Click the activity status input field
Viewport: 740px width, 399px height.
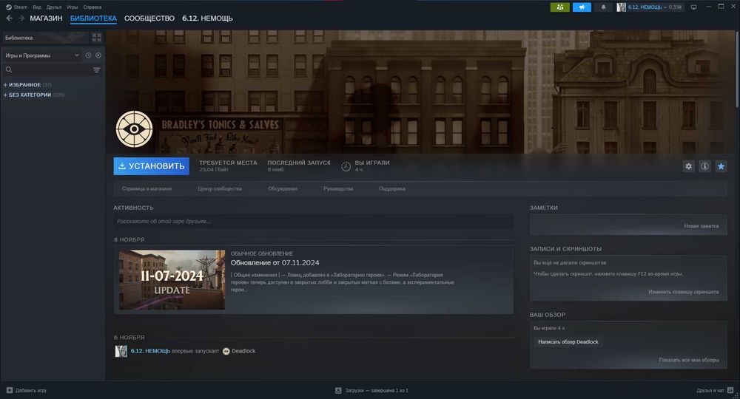(313, 221)
